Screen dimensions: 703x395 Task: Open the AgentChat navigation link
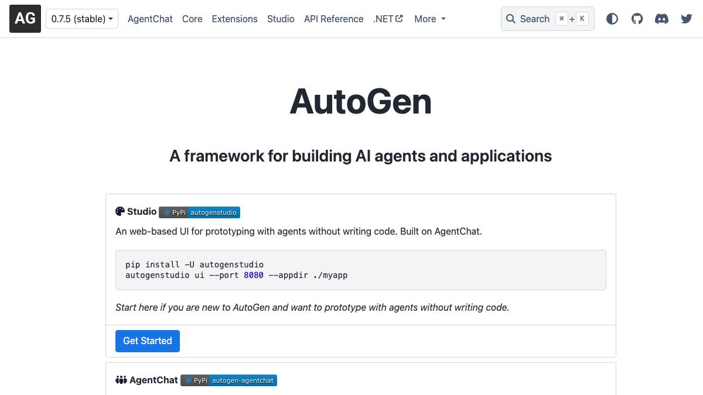pyautogui.click(x=150, y=19)
